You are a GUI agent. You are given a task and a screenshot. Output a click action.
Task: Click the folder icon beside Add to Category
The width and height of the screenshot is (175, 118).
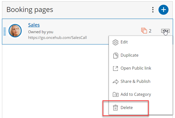[115, 95]
